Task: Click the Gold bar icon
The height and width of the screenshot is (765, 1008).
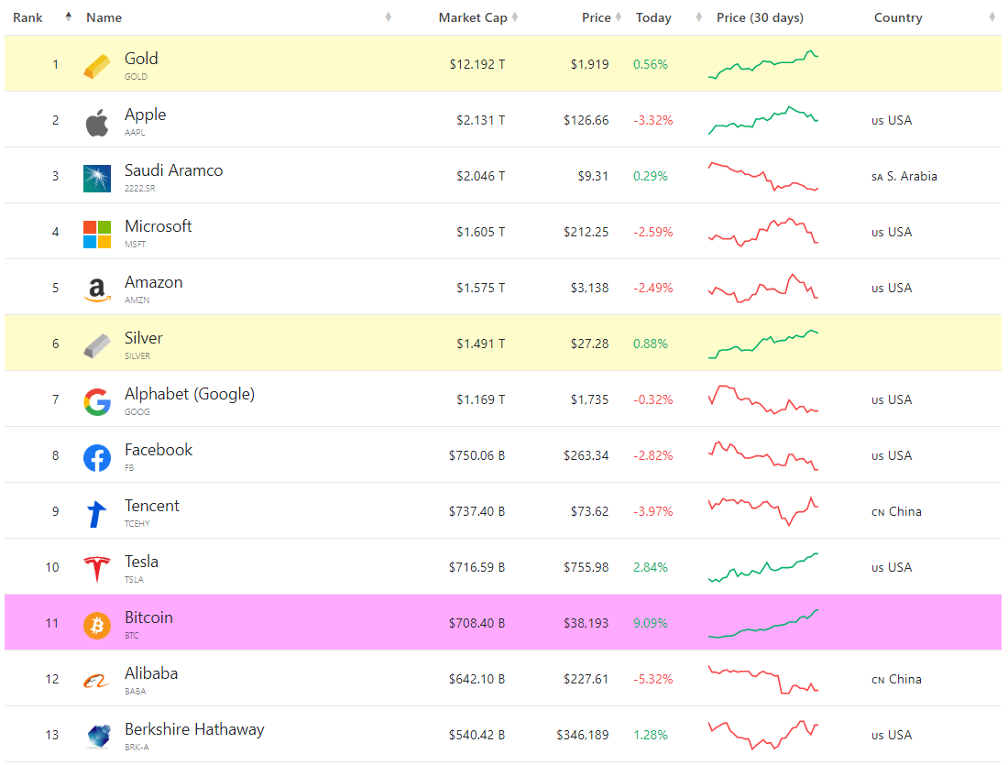Action: point(97,66)
